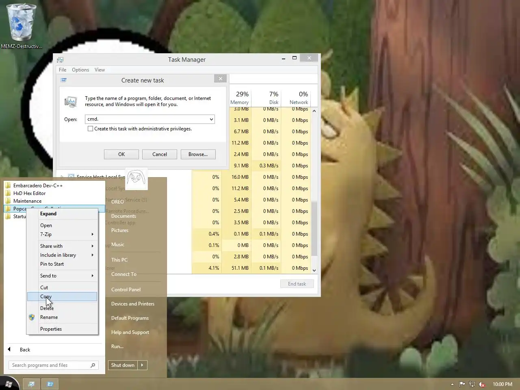Open the MEMZ-Destructive Recycle Bin icon
Image resolution: width=520 pixels, height=390 pixels.
[x=21, y=26]
